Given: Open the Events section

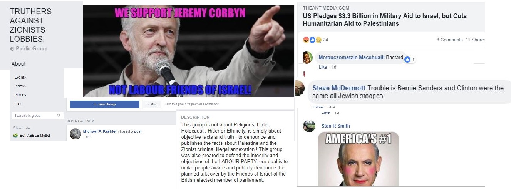Looking at the screenshot, I should 20,77.
